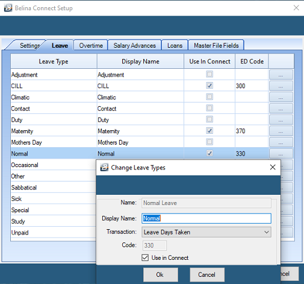Image resolution: width=304 pixels, height=284 pixels.
Task: Untick Use in Connect checkbox in dialog
Action: click(145, 257)
